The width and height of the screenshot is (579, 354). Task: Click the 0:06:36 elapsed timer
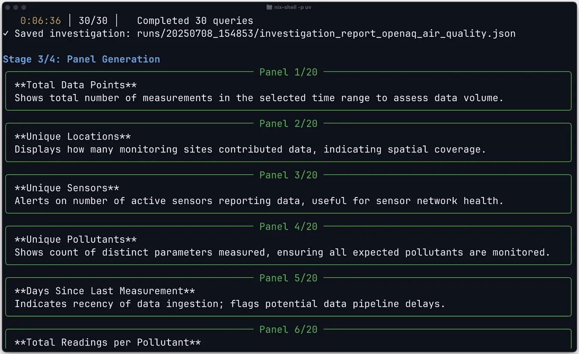(41, 21)
